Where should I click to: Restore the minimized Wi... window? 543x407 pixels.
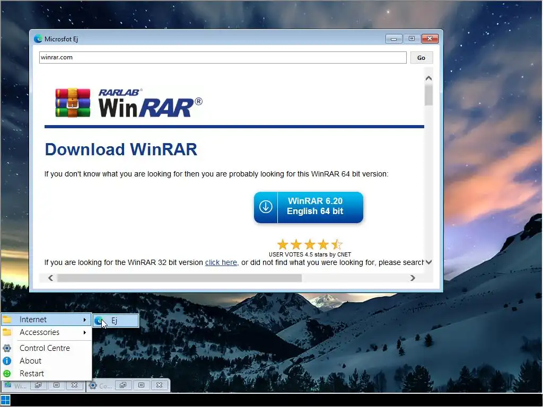(x=38, y=385)
